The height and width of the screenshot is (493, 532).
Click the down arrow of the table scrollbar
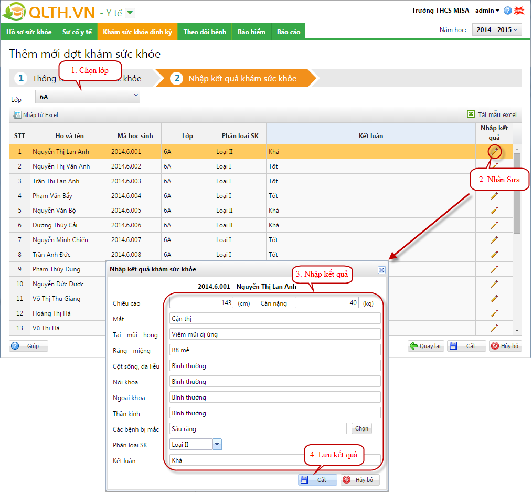517,331
